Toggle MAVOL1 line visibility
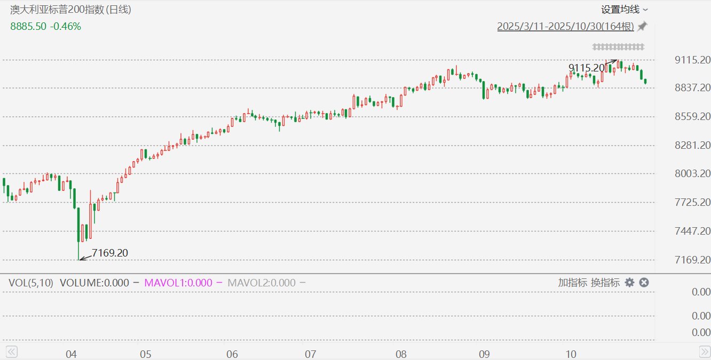This screenshot has height=360, width=711. [x=219, y=283]
